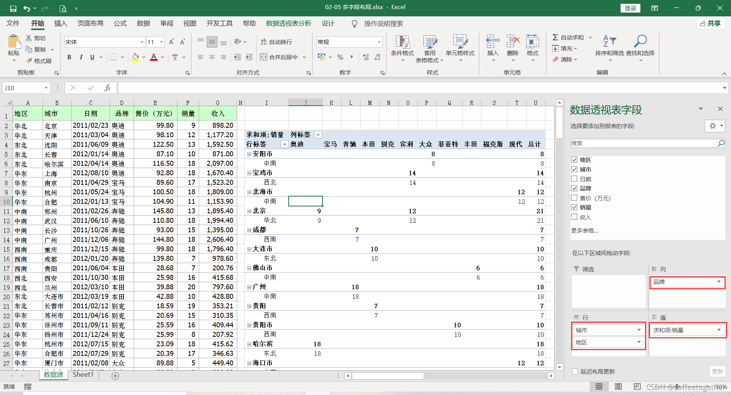Click the Format cells icon in the ribbon
The image size is (731, 395).
click(x=533, y=41)
